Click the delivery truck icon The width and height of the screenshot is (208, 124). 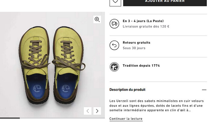[114, 24]
